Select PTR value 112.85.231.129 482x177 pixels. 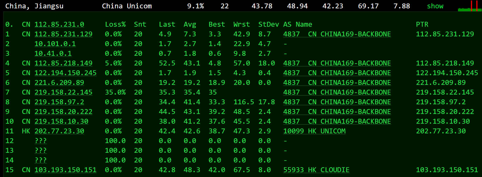pos(445,34)
